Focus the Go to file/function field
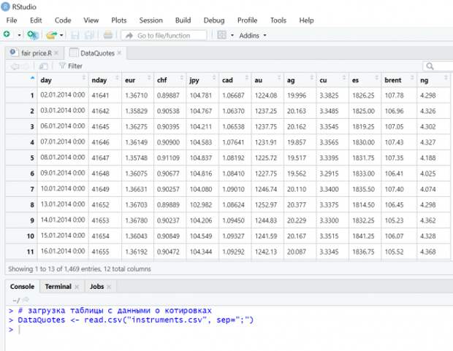 pos(164,36)
